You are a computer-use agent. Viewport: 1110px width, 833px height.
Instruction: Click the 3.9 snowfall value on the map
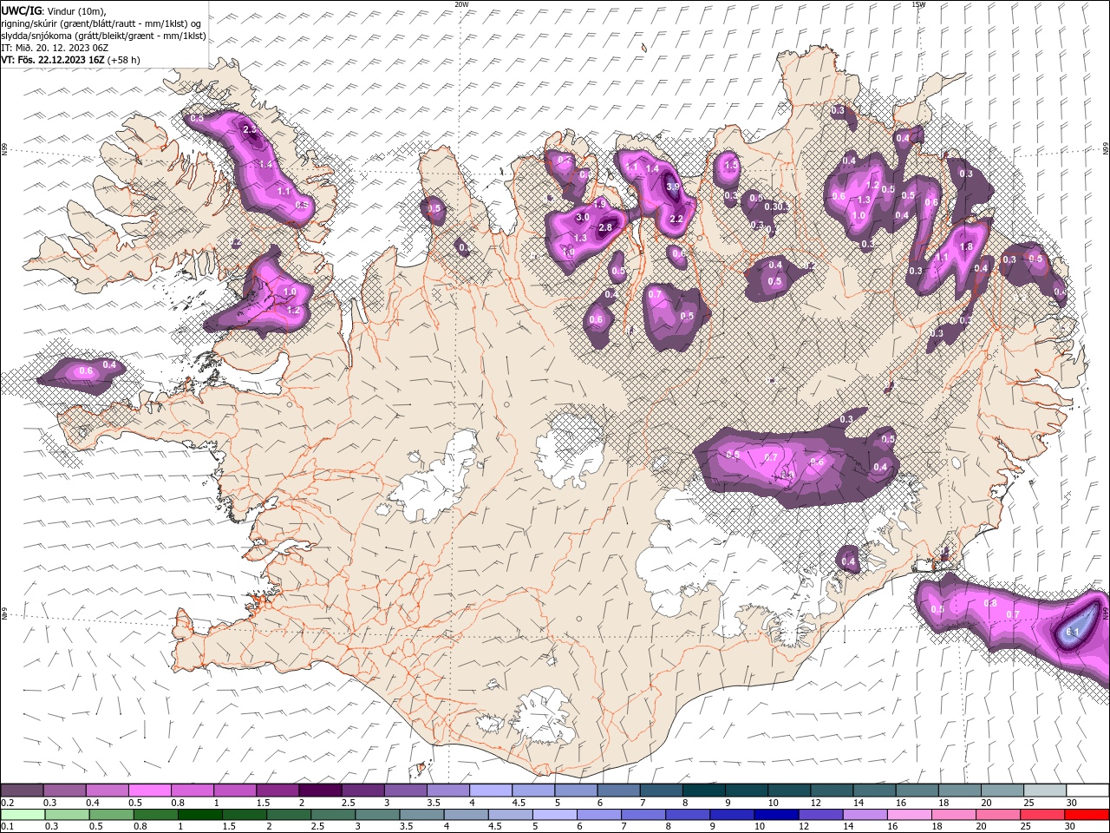coord(673,186)
